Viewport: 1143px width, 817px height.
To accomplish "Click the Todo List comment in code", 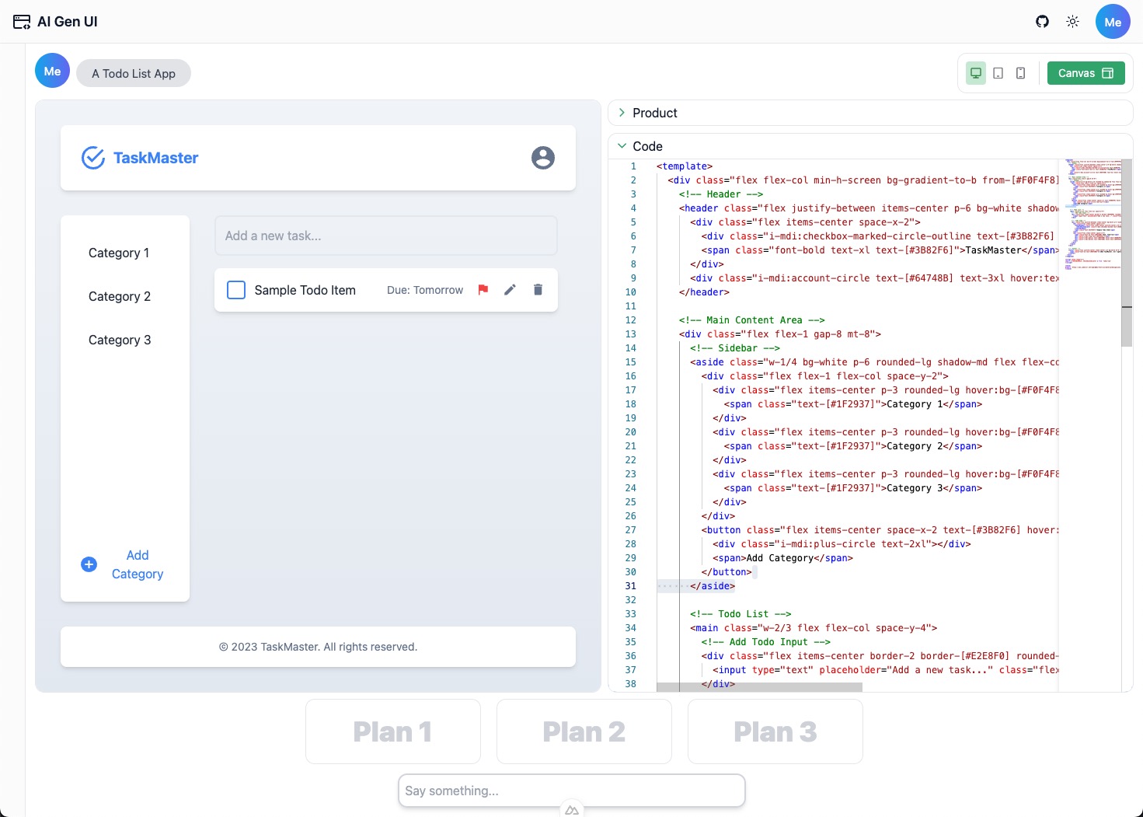I will click(741, 614).
